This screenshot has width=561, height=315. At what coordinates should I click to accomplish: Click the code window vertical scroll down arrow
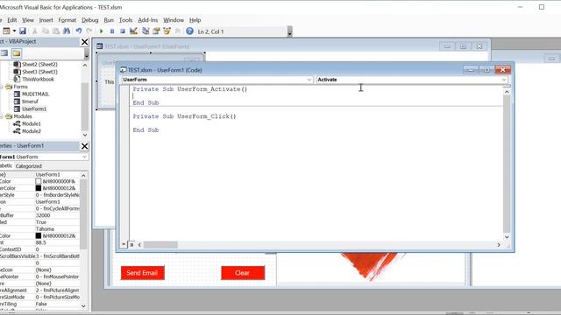[x=507, y=237]
